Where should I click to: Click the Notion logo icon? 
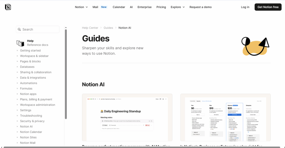[8, 7]
